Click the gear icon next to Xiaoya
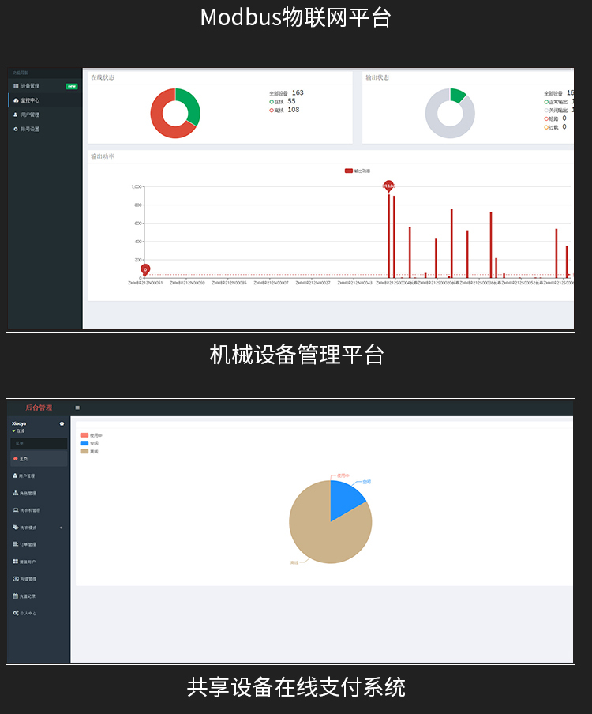 [62, 424]
